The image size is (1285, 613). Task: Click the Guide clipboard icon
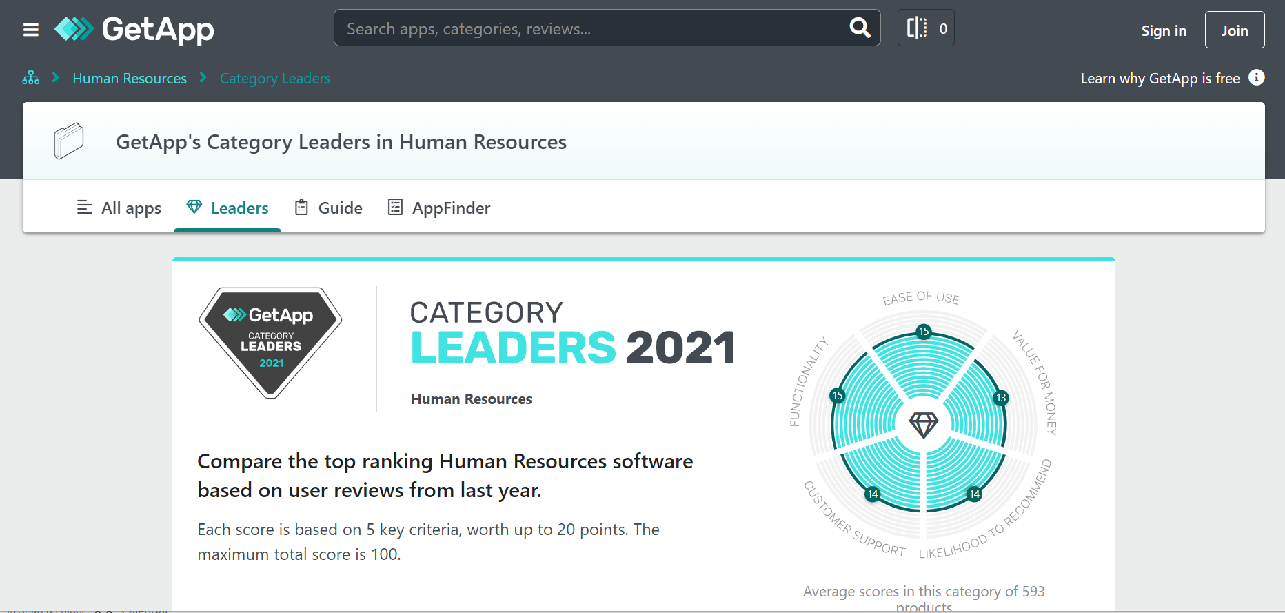(x=301, y=207)
